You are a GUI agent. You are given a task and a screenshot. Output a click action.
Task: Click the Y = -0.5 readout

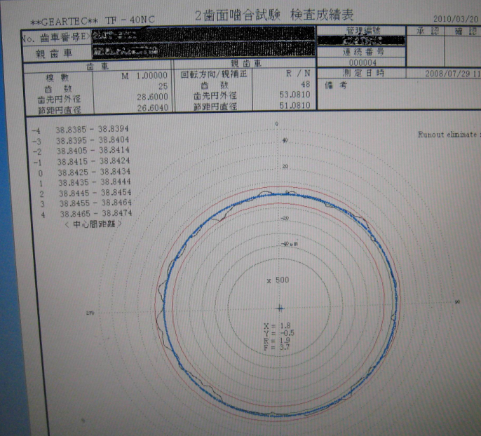[278, 333]
